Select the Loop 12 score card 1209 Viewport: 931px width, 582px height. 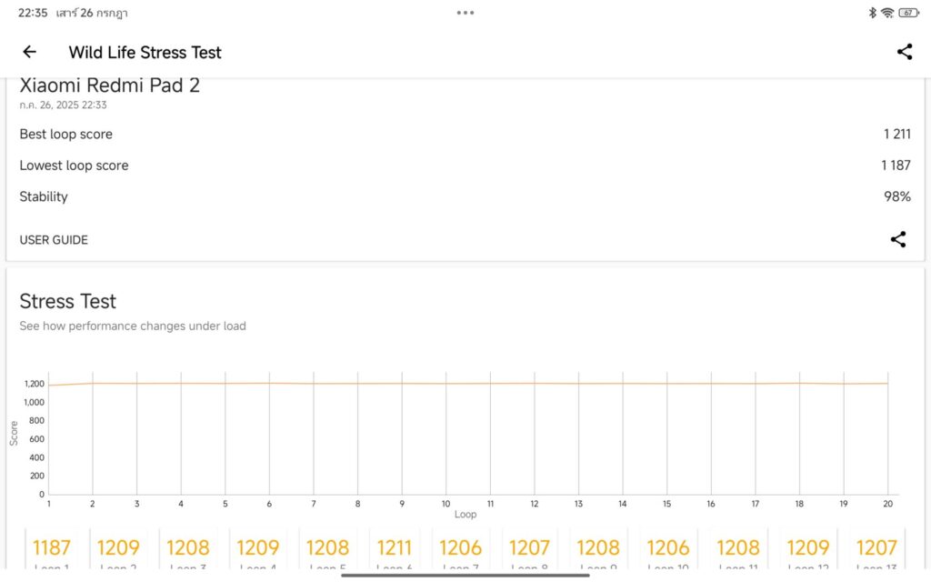tap(808, 549)
